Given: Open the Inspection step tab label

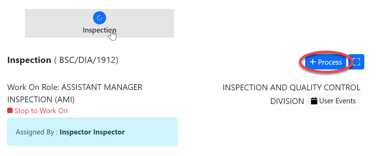Looking at the screenshot, I should coord(99,30).
